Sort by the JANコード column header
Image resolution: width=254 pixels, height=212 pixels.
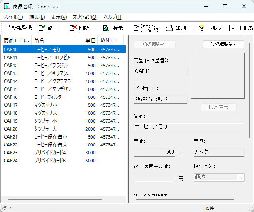coord(111,40)
